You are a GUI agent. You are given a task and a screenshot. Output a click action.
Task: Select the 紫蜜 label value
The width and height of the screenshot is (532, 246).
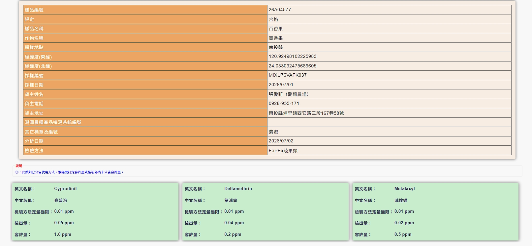click(x=273, y=132)
